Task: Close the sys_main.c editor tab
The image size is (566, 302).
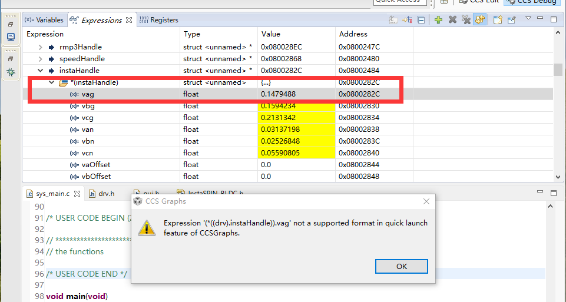Action: click(77, 194)
